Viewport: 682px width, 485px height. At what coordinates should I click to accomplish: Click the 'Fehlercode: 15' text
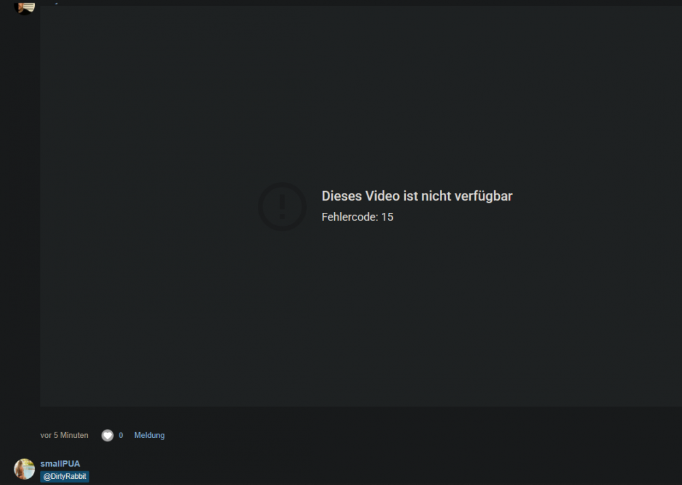coord(357,218)
